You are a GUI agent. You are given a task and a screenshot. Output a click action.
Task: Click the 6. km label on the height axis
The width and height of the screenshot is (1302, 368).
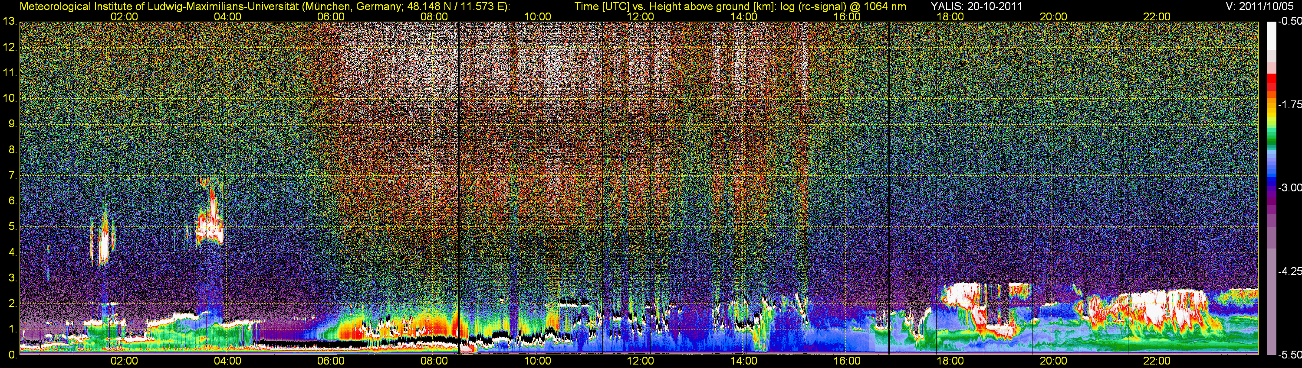click(13, 201)
